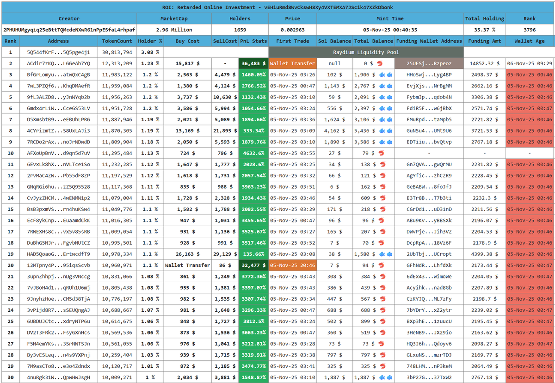Click the holders count 1659
The height and width of the screenshot is (383, 555).
coord(240,30)
